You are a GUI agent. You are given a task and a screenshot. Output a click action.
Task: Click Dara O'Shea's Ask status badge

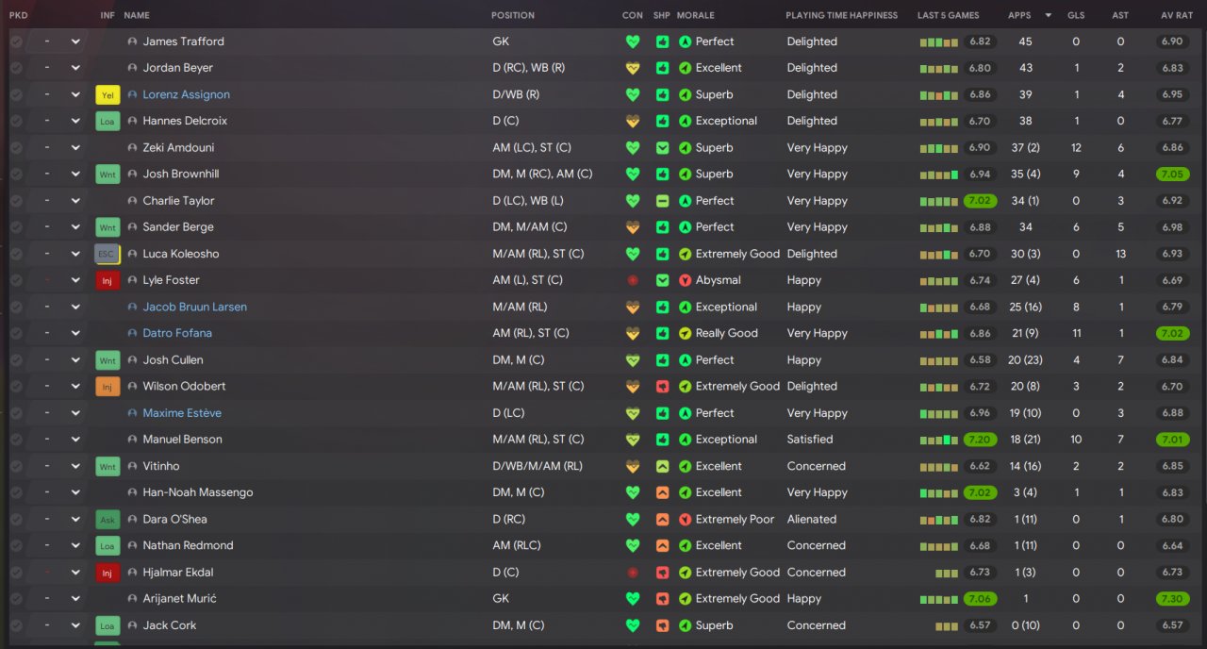[x=107, y=519]
